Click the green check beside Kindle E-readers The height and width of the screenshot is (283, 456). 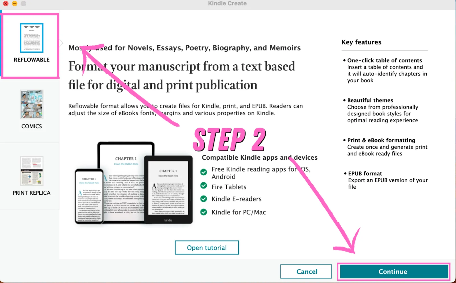203,199
